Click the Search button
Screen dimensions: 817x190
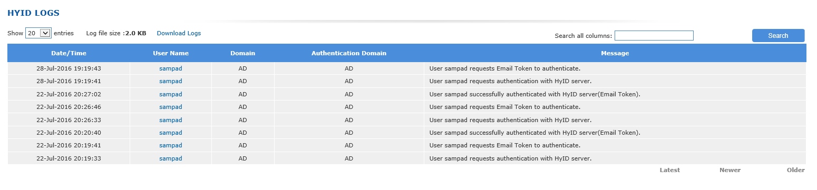click(x=778, y=35)
